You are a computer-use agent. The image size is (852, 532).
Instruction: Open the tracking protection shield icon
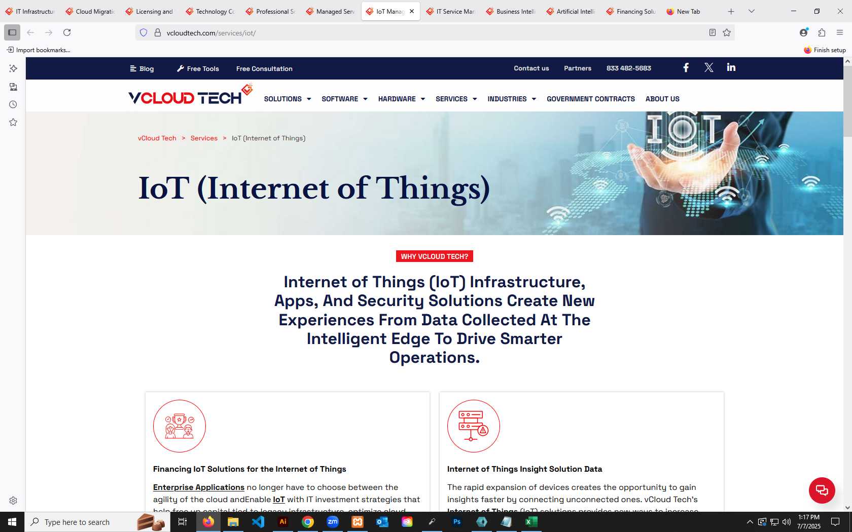[x=144, y=32]
